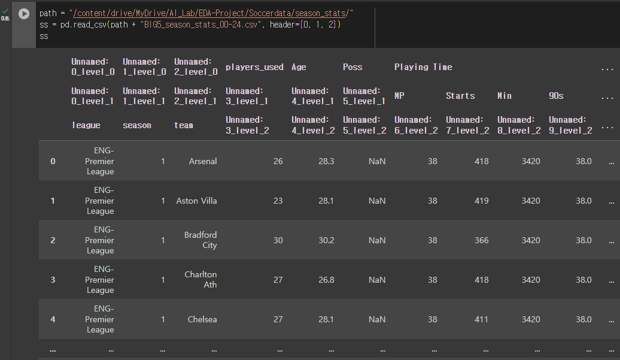Click the players_used column header
This screenshot has height=360, width=620.
(254, 67)
